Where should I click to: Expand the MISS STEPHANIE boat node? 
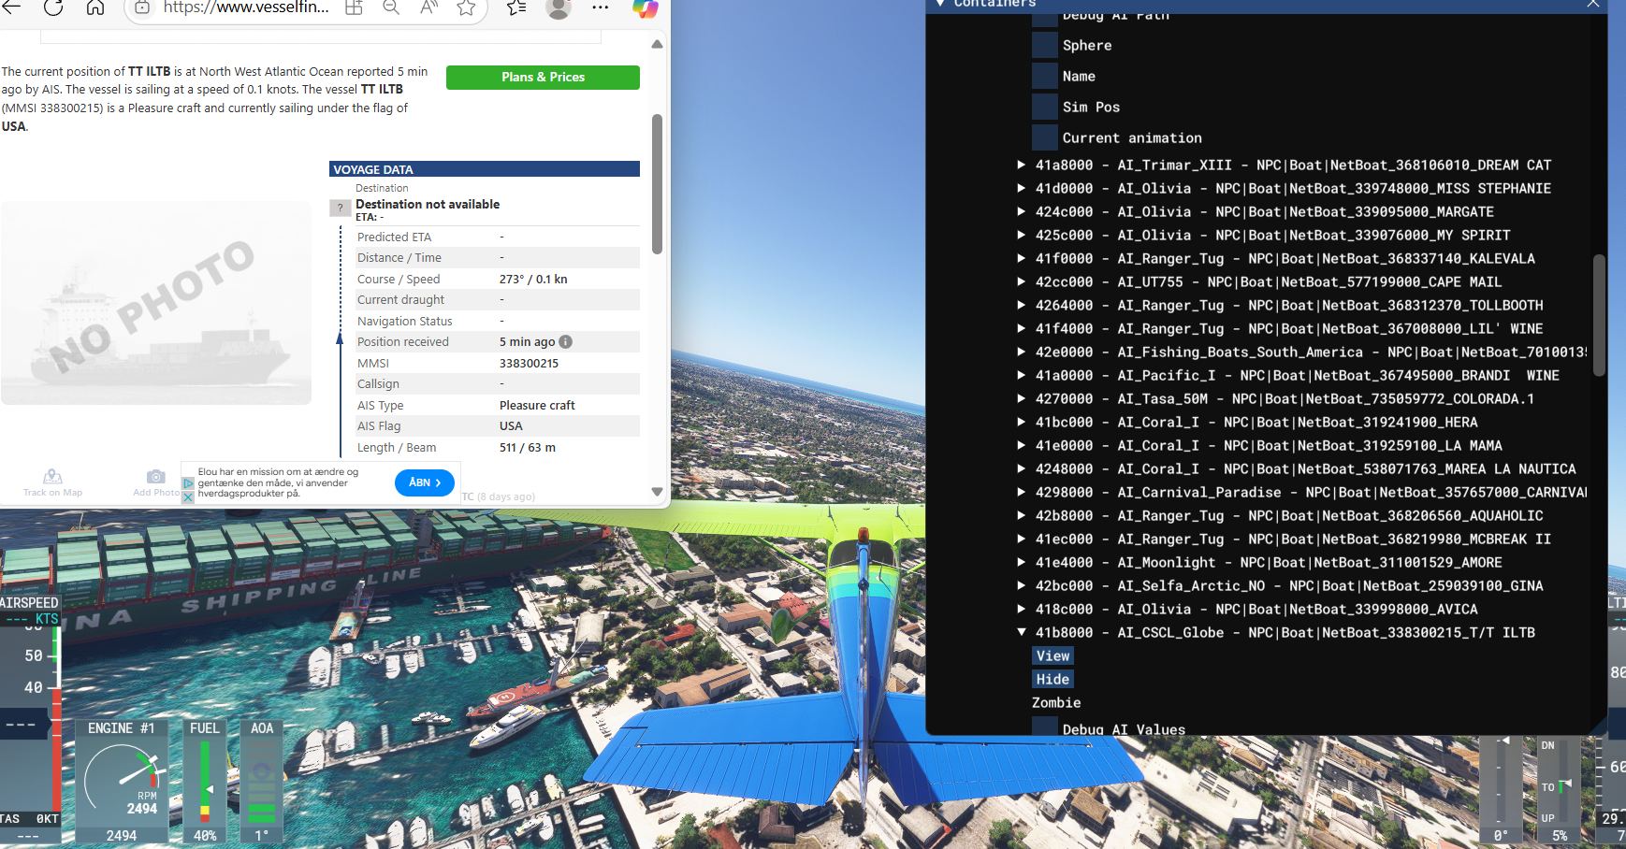1022,188
